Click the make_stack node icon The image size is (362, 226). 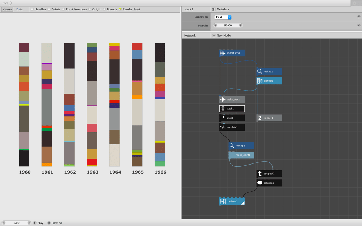point(223,99)
